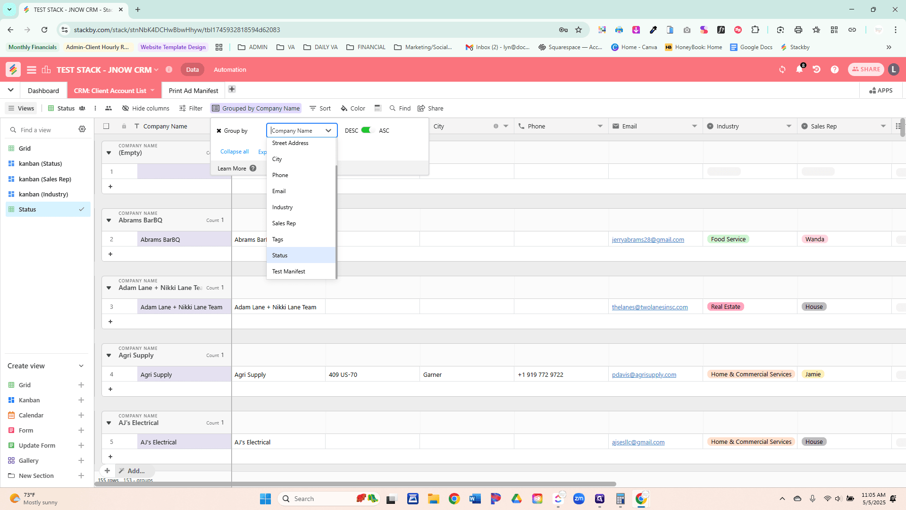Open the three-dot view options menu

click(x=95, y=108)
